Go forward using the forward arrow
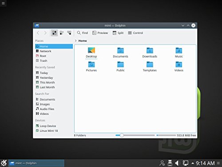 coord(45,33)
